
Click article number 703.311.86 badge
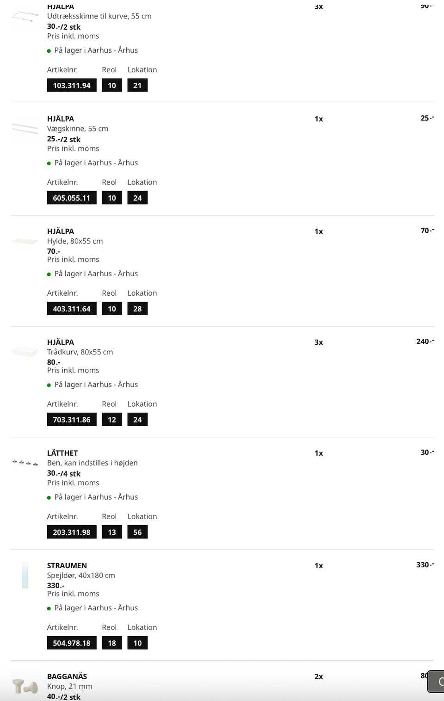tap(72, 420)
